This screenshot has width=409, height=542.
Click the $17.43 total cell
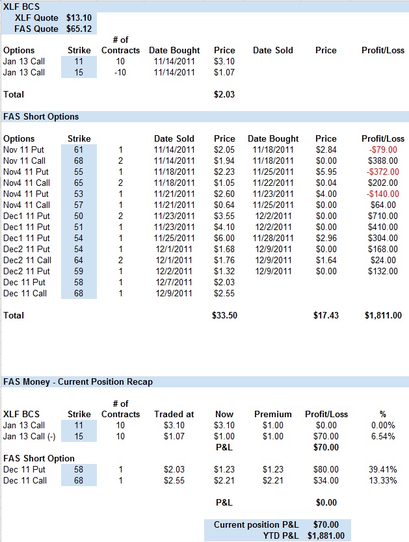tap(325, 315)
